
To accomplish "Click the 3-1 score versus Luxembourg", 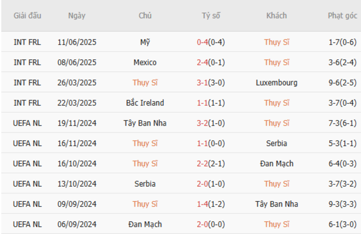I will pos(202,83).
